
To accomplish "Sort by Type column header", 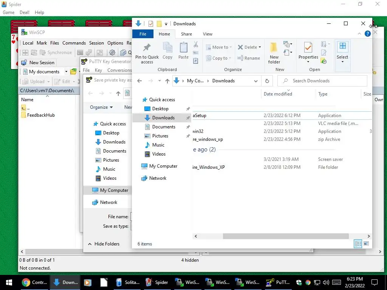I will [323, 94].
